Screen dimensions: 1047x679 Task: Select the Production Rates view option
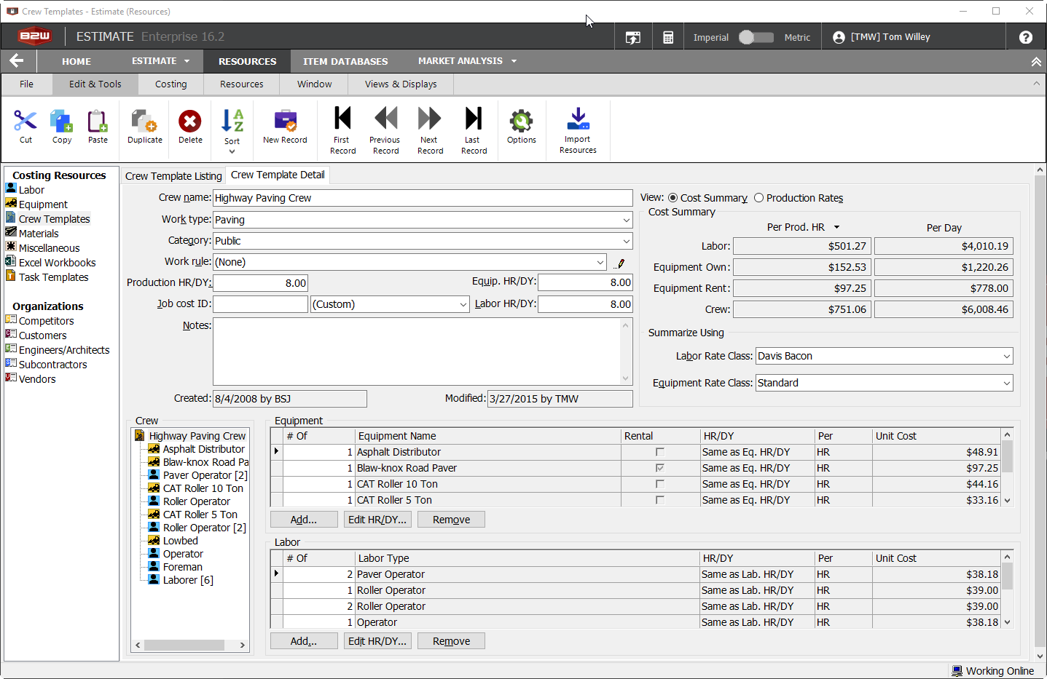tap(759, 198)
